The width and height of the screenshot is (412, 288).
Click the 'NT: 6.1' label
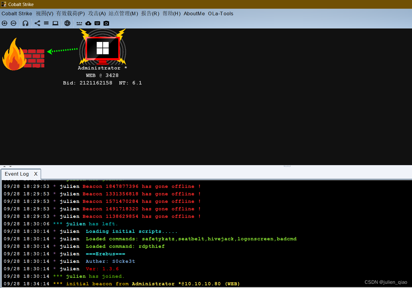click(131, 83)
